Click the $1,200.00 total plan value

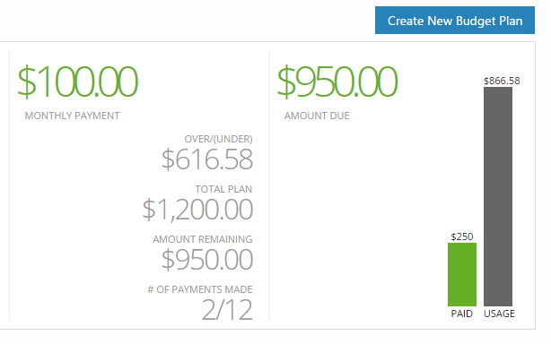[197, 210]
